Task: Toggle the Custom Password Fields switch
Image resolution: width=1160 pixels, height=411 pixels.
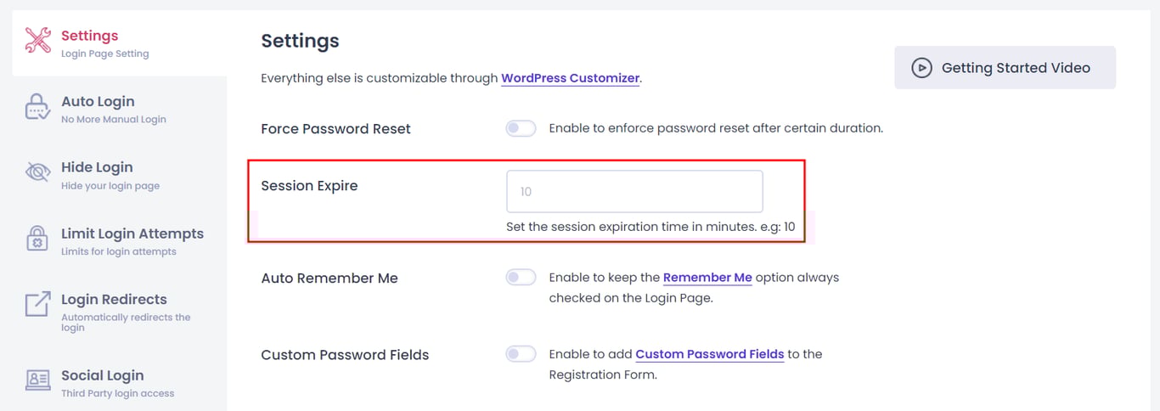Action: (521, 354)
